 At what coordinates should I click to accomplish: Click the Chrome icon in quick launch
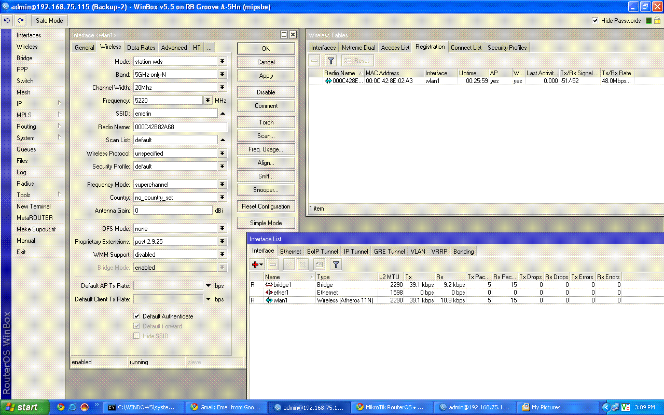pos(61,407)
